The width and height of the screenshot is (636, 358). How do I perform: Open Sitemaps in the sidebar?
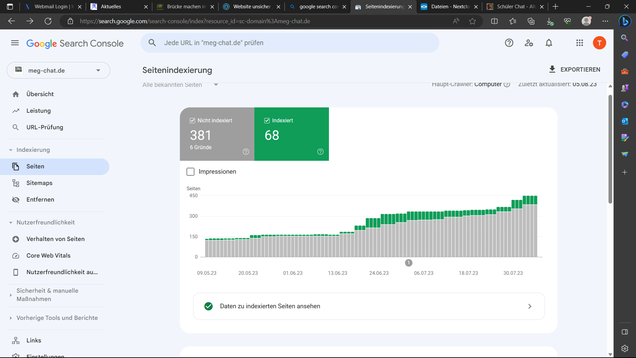pyautogui.click(x=39, y=183)
